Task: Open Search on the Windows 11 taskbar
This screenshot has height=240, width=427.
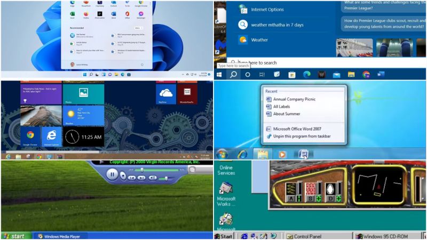Action: pyautogui.click(x=91, y=75)
